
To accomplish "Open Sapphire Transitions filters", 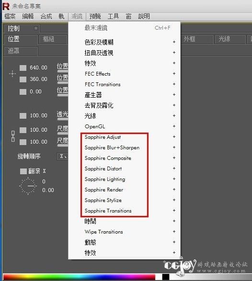I will 124,211.
